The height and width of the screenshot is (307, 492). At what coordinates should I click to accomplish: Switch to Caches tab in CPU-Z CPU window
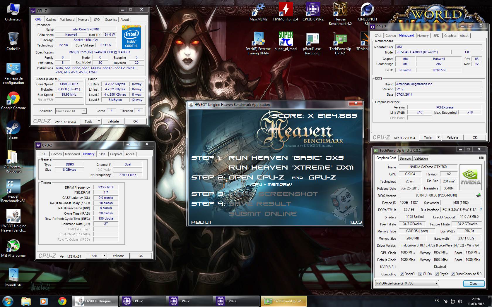[x=51, y=20]
